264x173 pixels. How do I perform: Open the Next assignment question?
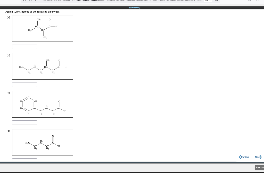[258, 157]
